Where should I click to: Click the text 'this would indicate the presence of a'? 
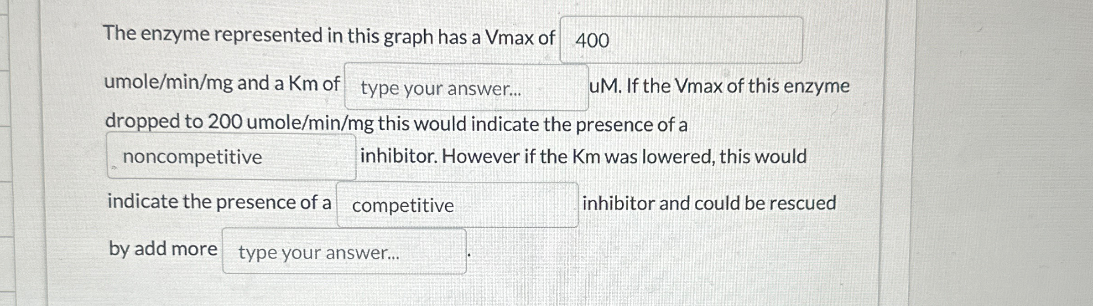pos(532,124)
